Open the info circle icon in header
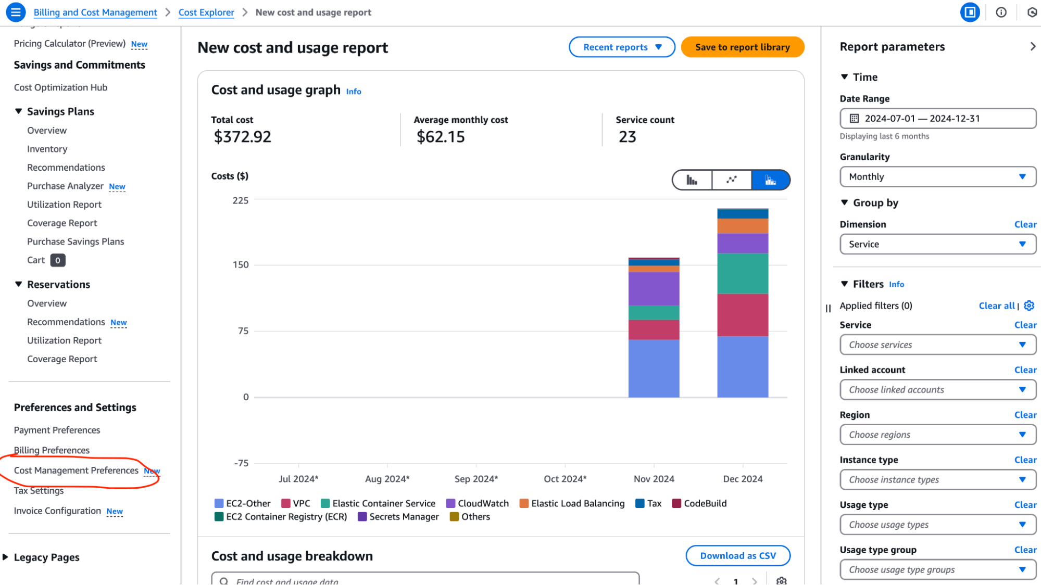This screenshot has width=1041, height=585. [1001, 12]
